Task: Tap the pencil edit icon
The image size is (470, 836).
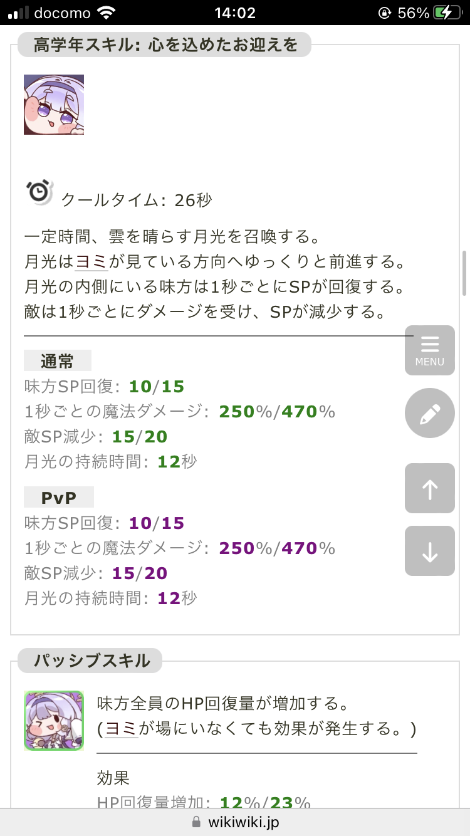Action: pos(430,413)
